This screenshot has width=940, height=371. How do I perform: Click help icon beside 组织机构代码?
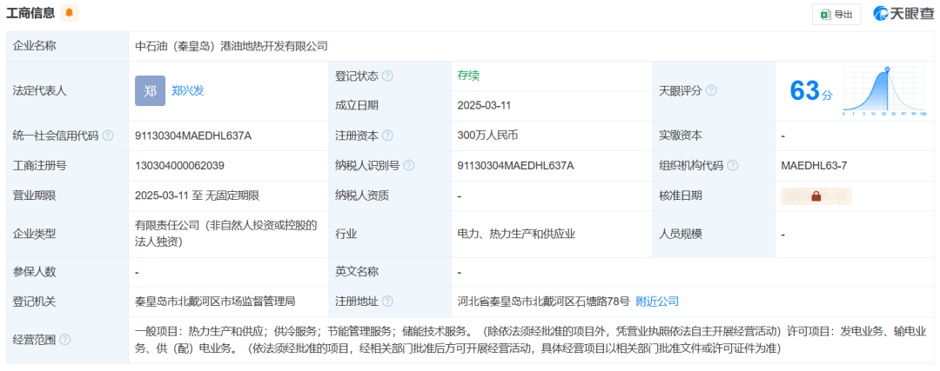[x=733, y=166]
